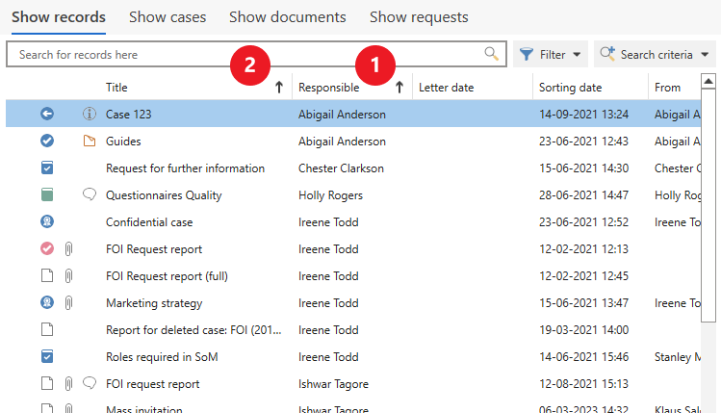Click the green book icon for Questionnaires Quality
The height and width of the screenshot is (413, 721).
(x=47, y=195)
